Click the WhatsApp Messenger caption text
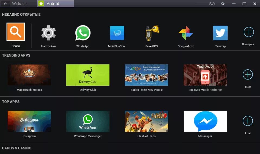Image resolution: width=260 pixels, height=154 pixels. (x=88, y=136)
